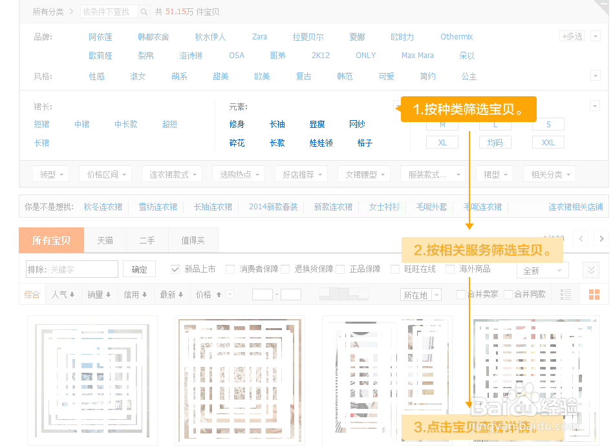The image size is (613, 447).
Task: Open the 全新 condition dropdown
Action: (x=543, y=271)
